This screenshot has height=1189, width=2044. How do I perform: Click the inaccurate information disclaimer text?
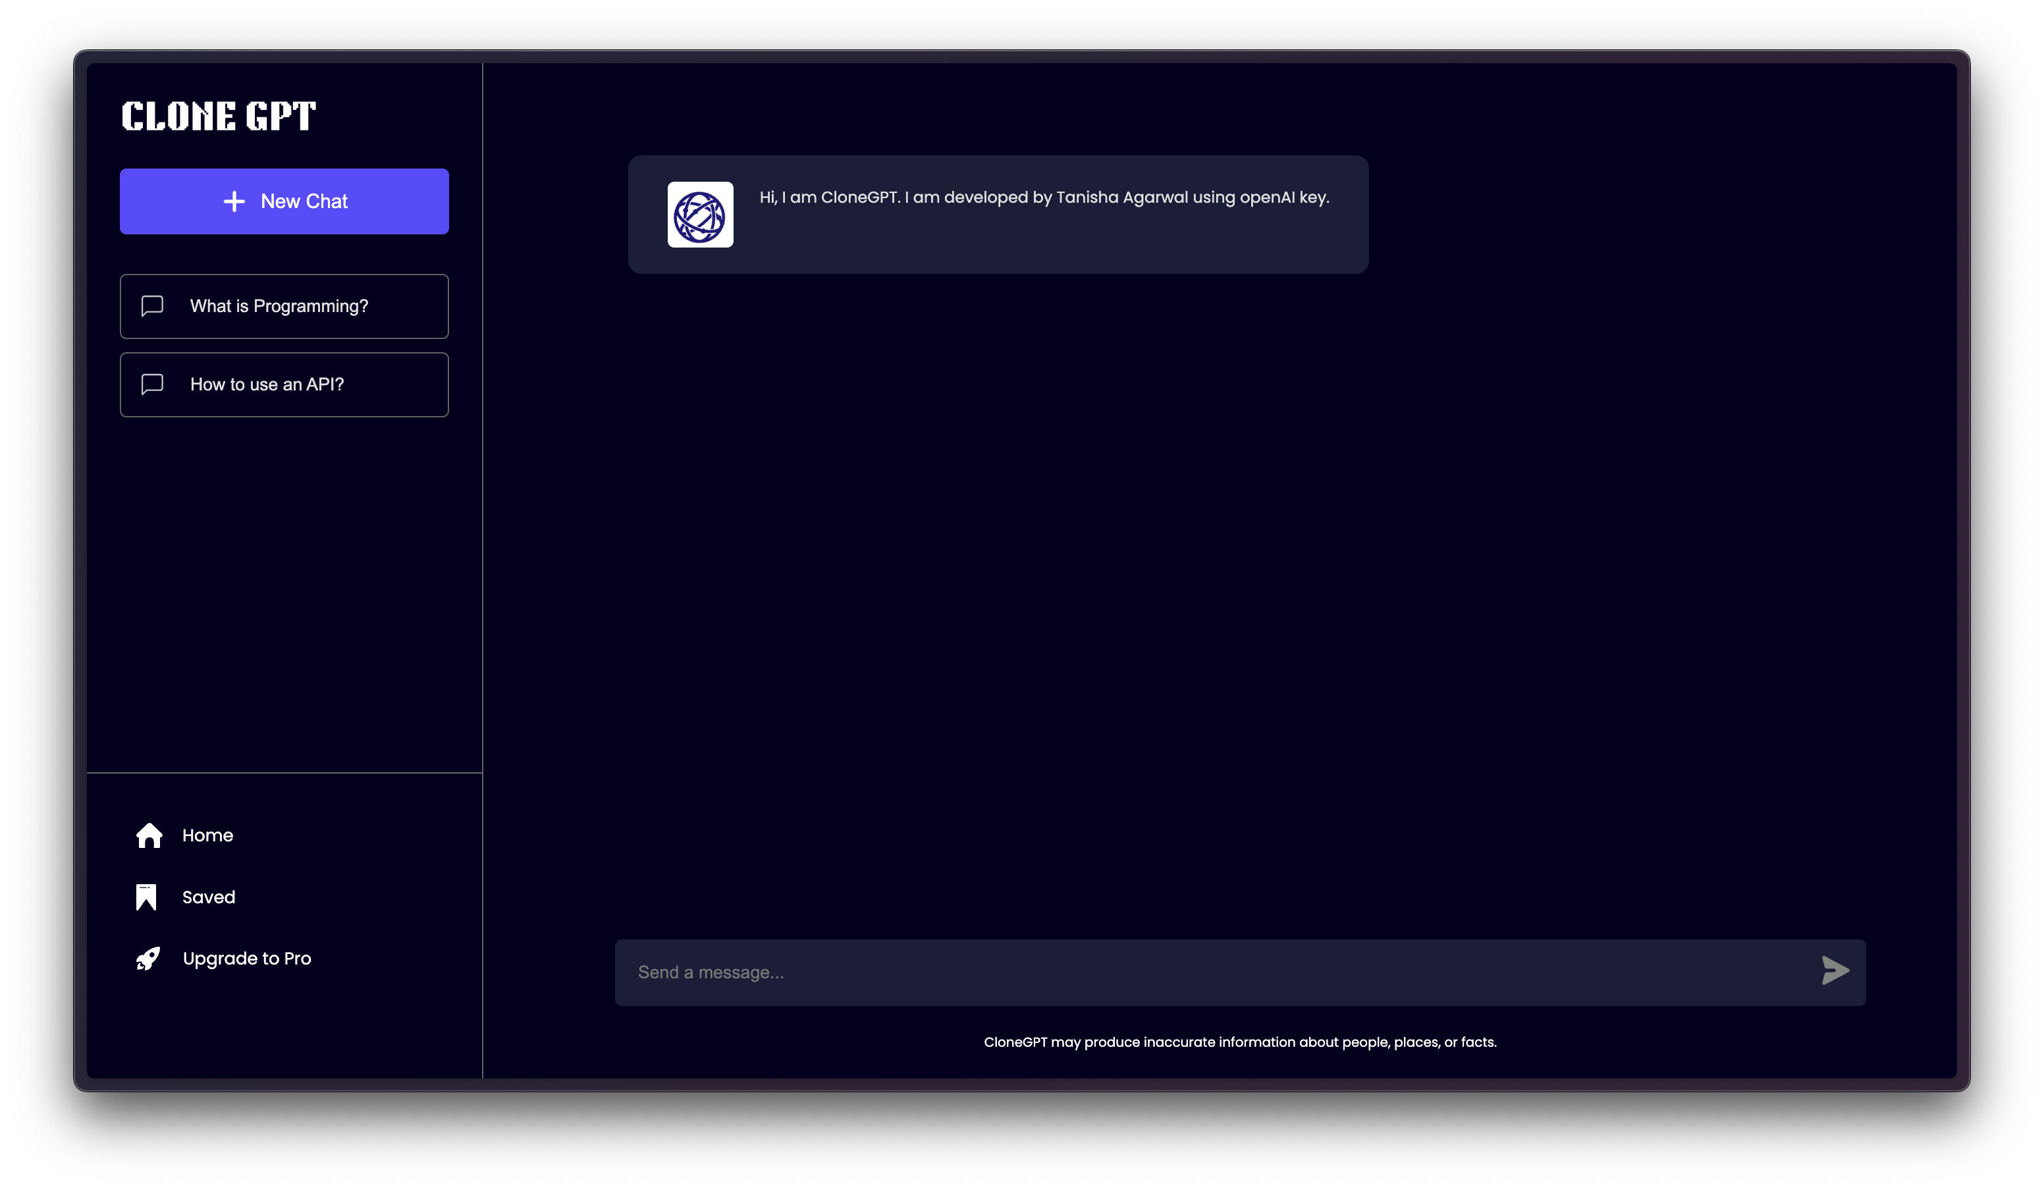pos(1239,1042)
